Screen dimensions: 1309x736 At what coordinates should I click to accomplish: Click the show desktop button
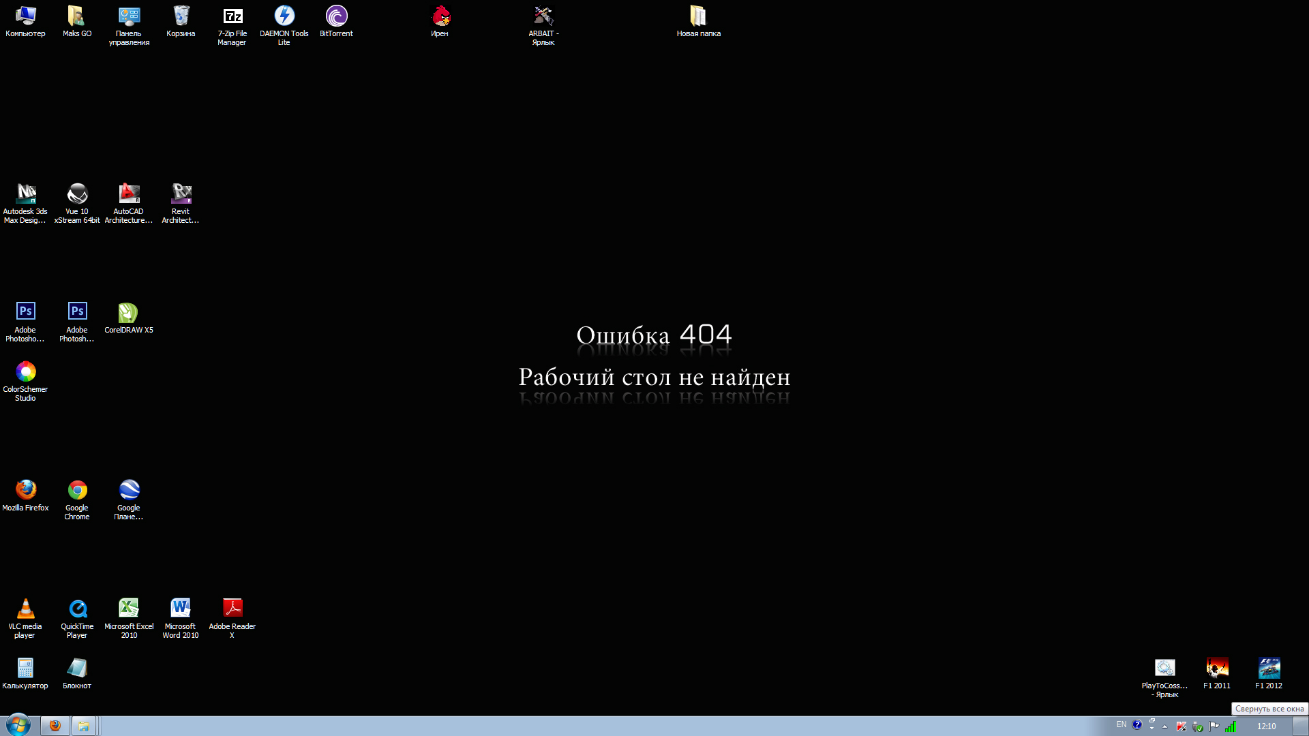pos(1301,726)
